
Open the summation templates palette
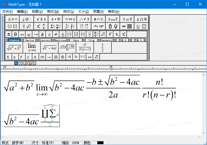pos(56,26)
